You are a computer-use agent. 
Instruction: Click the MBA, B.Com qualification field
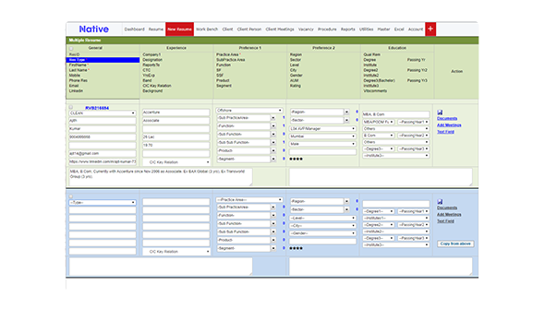click(396, 114)
